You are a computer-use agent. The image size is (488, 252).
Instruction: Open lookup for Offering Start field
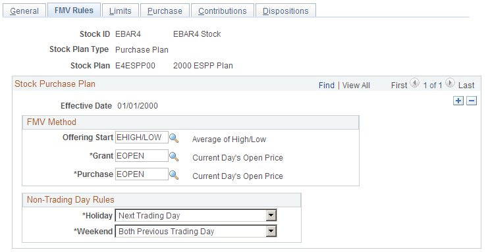[174, 138]
